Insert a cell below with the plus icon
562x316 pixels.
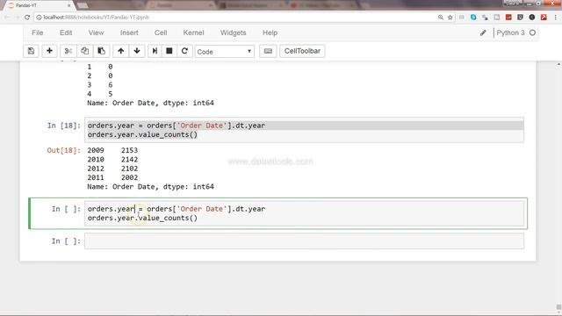tap(49, 51)
